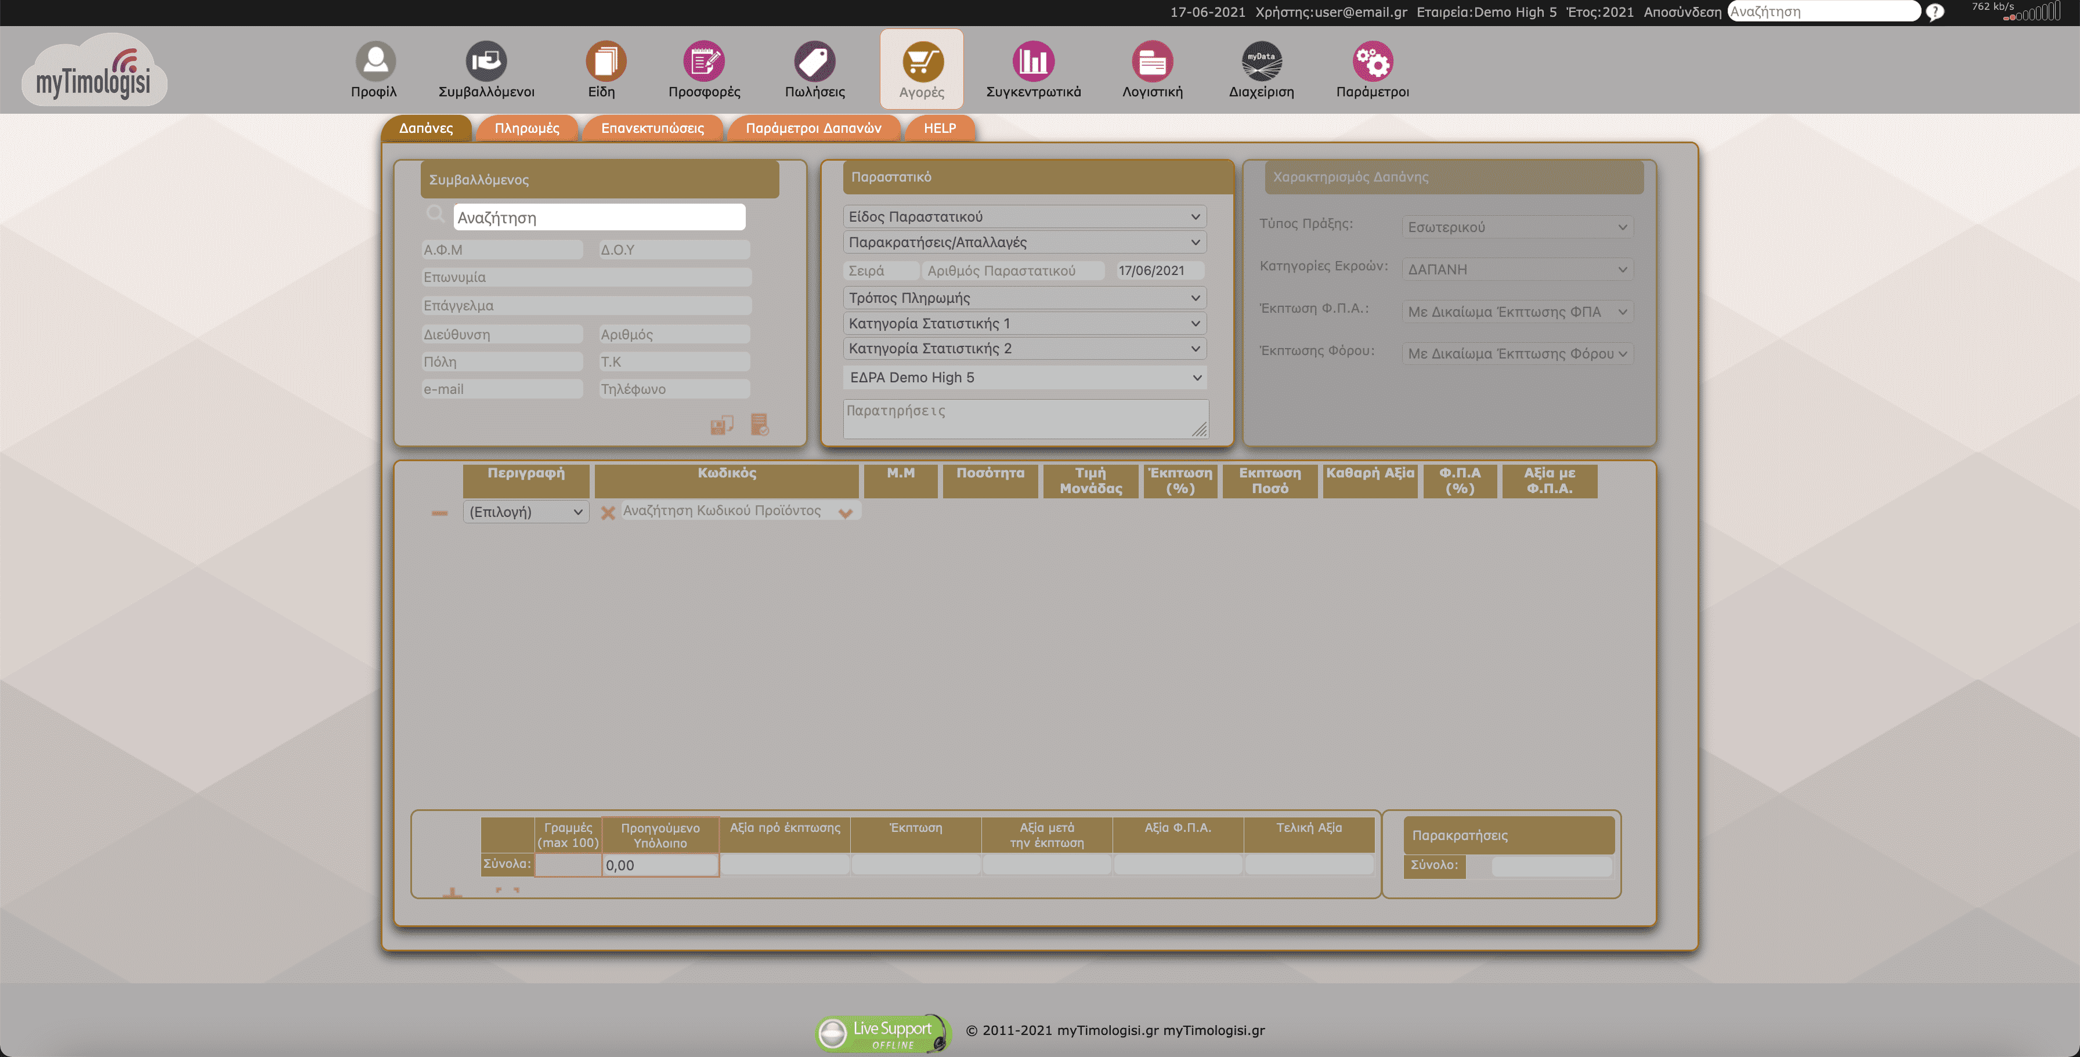Switch to the Πληρωμές tab
The height and width of the screenshot is (1057, 2080).
[x=528, y=128]
